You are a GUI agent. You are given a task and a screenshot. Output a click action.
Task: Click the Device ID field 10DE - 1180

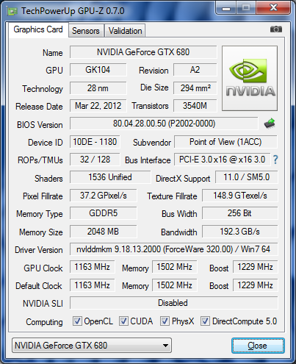[x=95, y=142]
